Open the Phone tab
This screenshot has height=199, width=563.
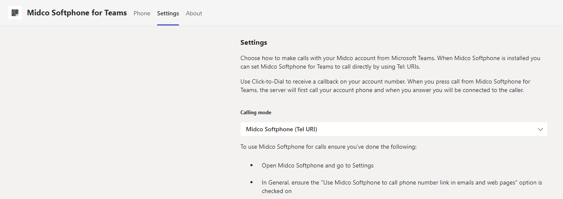142,13
